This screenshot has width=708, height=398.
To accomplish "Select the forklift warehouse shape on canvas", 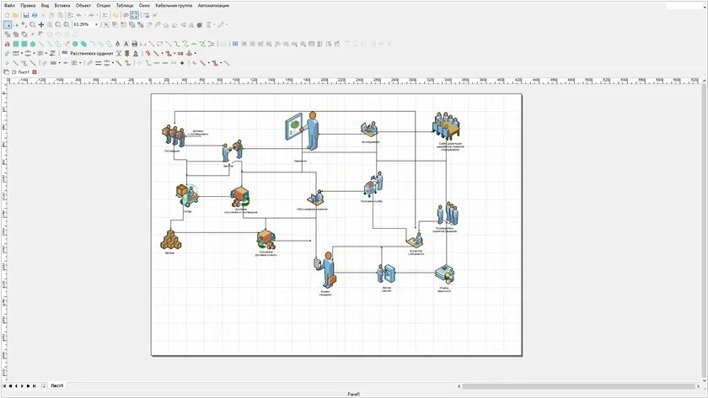I will (186, 194).
